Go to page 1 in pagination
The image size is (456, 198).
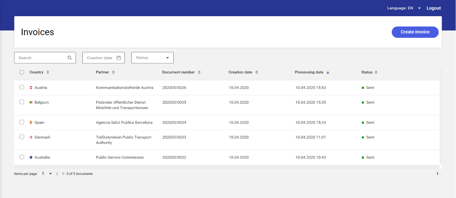pyautogui.click(x=437, y=174)
